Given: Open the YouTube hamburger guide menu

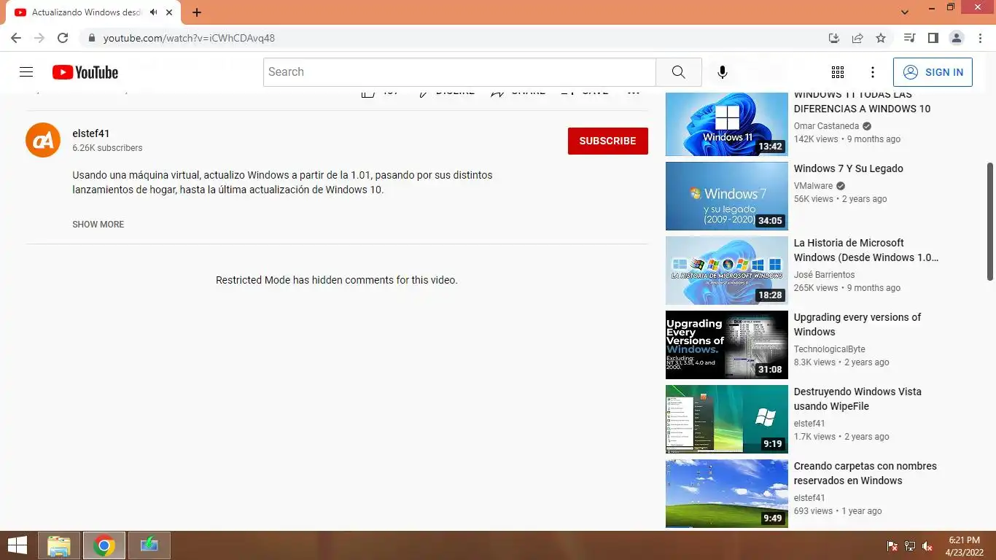Looking at the screenshot, I should click(26, 72).
